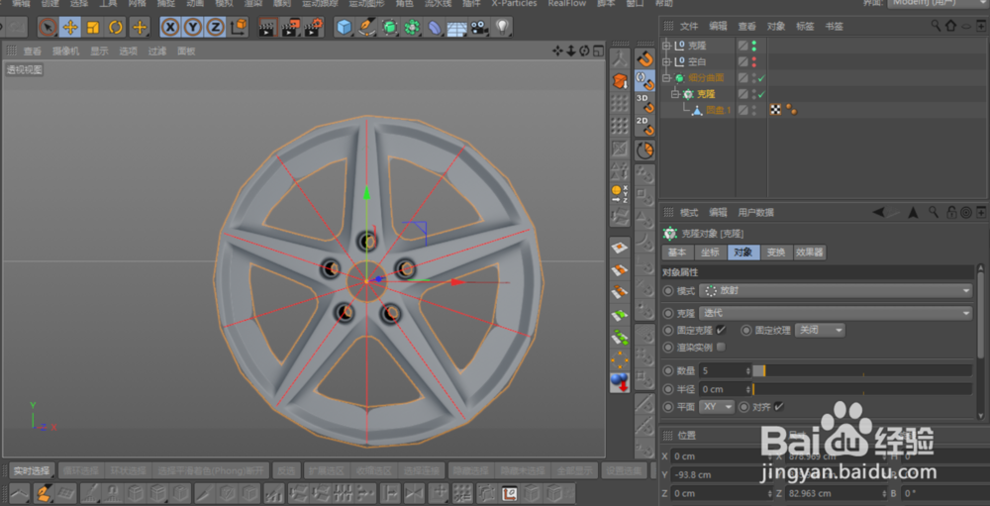Viewport: 990px width, 506px height.
Task: Activate the Scale tool
Action: (x=93, y=27)
